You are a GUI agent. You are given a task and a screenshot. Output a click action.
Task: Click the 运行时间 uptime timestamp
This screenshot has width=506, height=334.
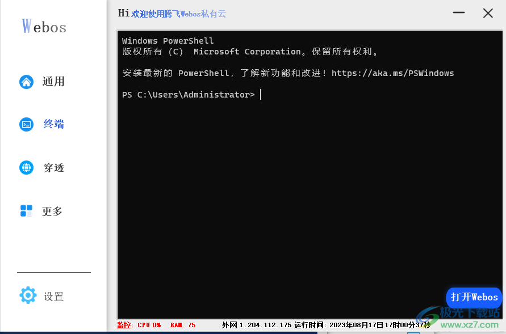point(362,325)
